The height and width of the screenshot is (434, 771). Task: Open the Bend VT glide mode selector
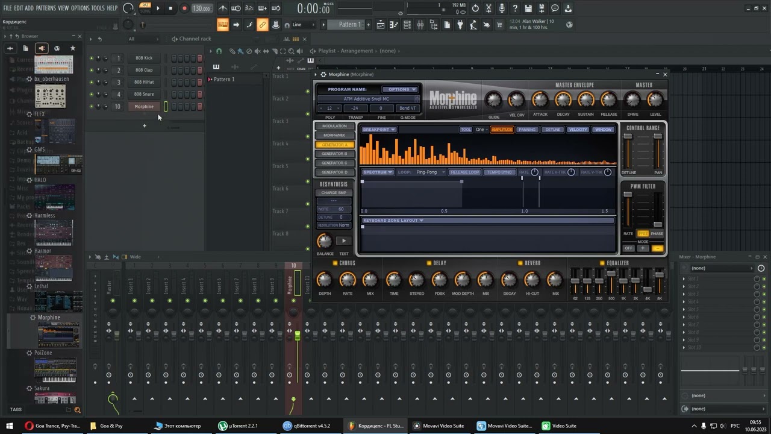408,108
